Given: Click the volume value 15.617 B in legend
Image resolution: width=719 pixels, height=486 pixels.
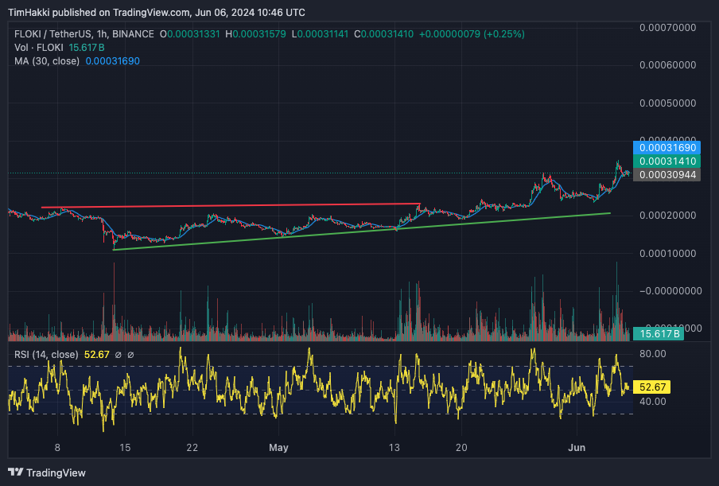Looking at the screenshot, I should (x=87, y=48).
